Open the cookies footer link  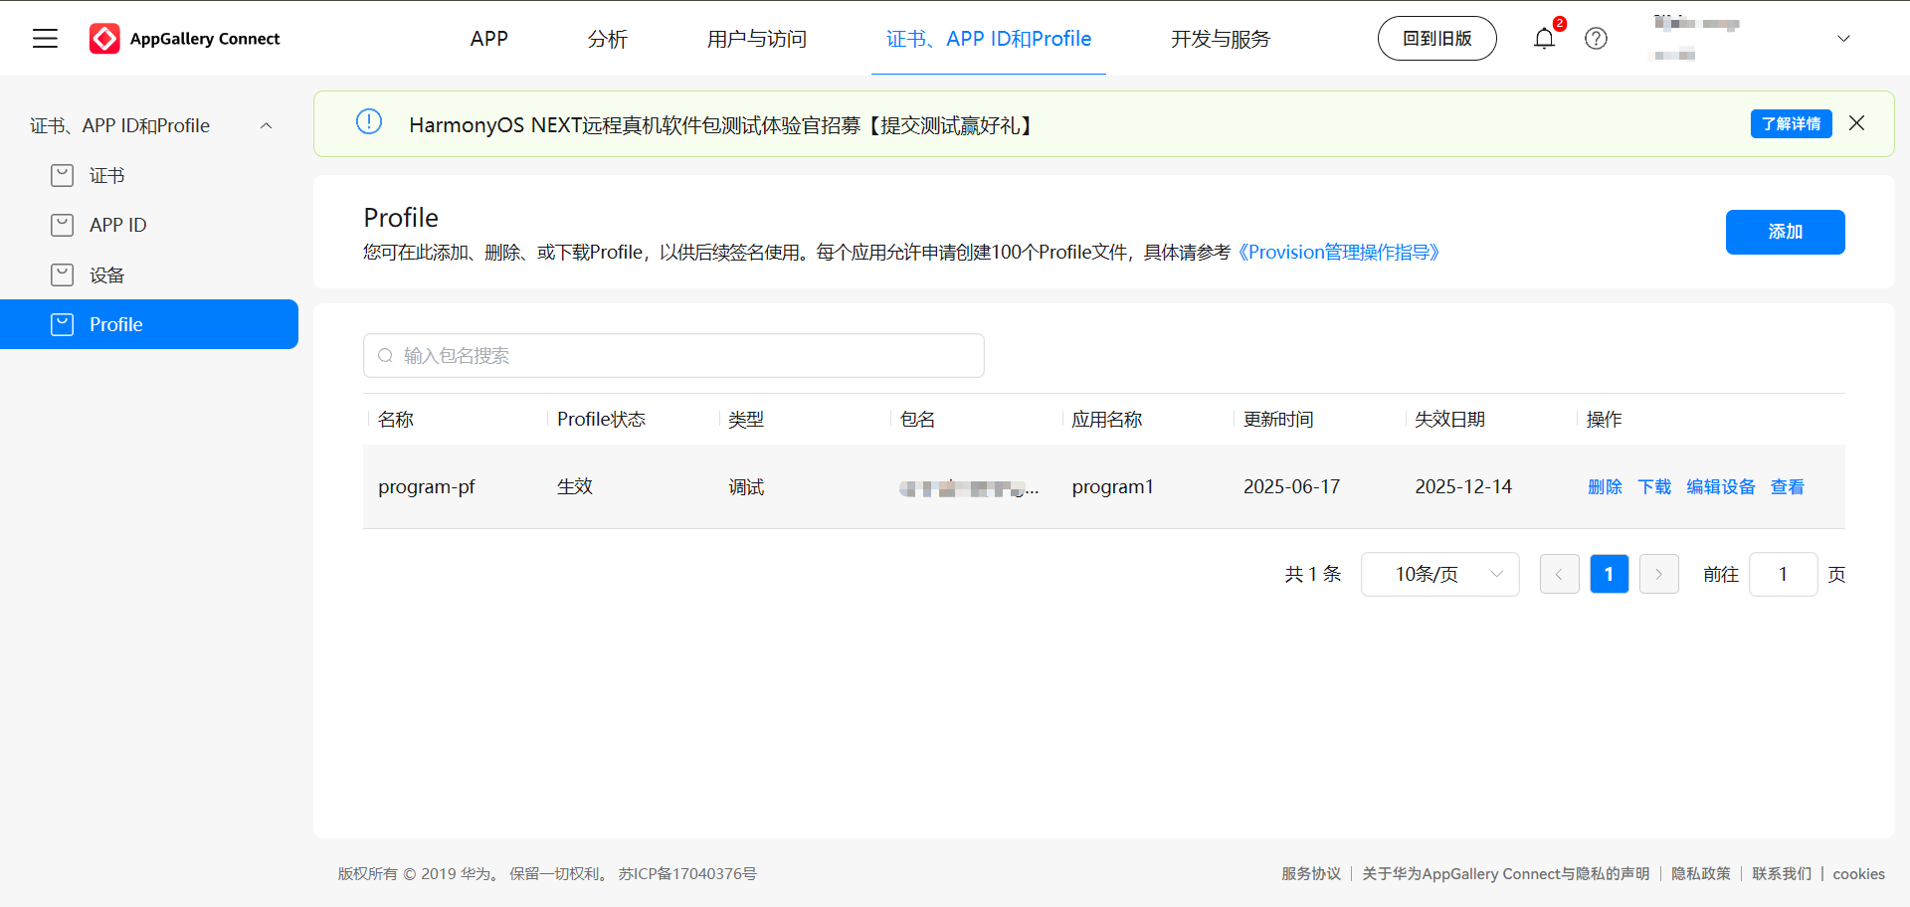pos(1858,873)
